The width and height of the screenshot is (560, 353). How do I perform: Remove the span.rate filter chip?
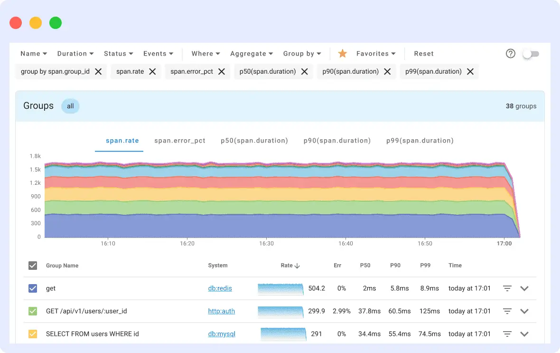point(152,71)
